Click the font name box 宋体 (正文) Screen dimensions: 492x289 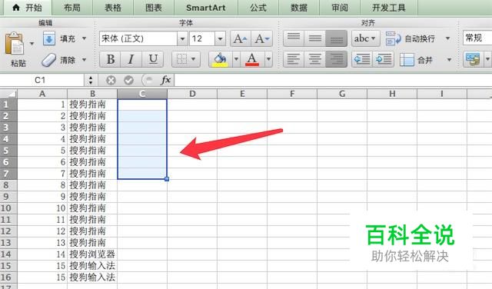click(138, 38)
